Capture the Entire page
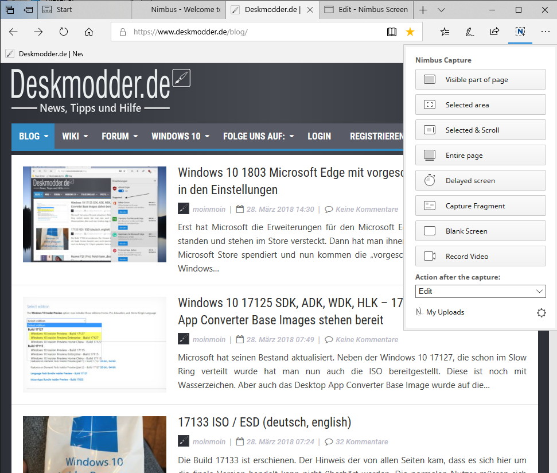 coord(480,155)
